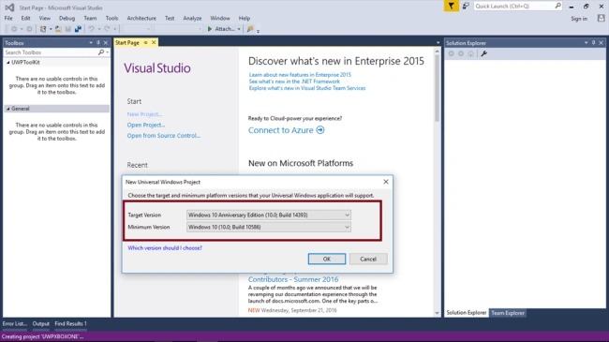This screenshot has height=342, width=609.
Task: Click Cancel in the dialog
Action: pyautogui.click(x=368, y=259)
